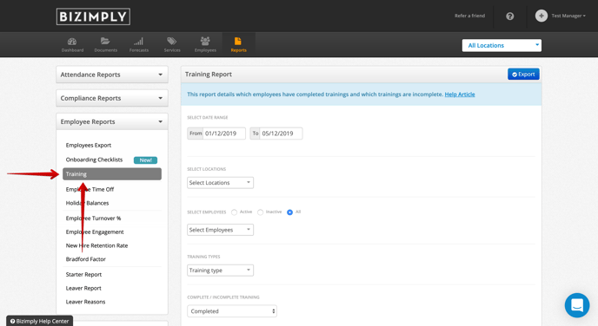Open the Training type dropdown
The image size is (598, 326).
point(220,271)
